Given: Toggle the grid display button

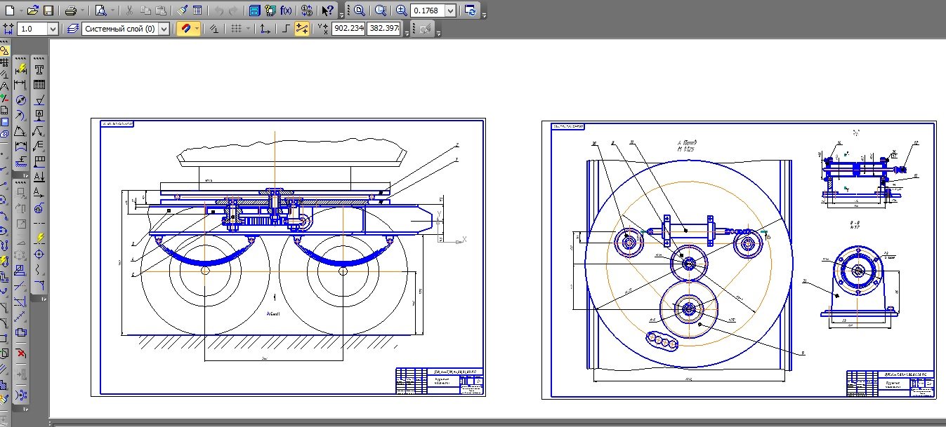Looking at the screenshot, I should [x=237, y=29].
